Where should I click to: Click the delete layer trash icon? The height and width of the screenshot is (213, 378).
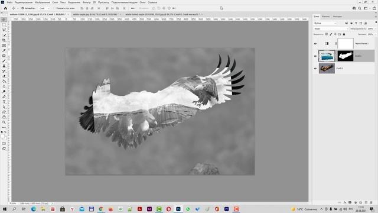pyautogui.click(x=372, y=202)
